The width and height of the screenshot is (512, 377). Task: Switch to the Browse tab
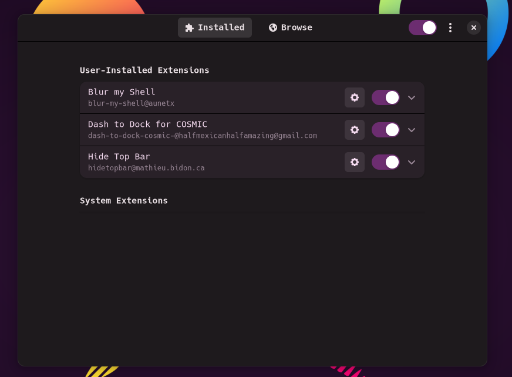[290, 28]
